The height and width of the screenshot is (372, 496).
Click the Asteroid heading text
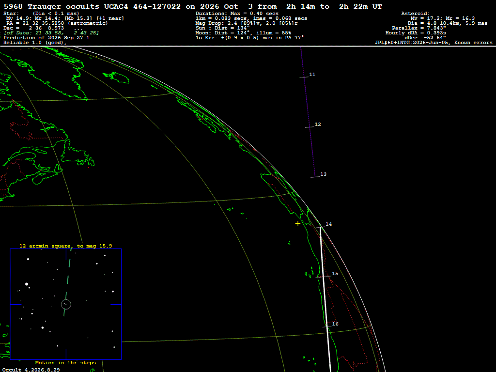click(x=415, y=13)
